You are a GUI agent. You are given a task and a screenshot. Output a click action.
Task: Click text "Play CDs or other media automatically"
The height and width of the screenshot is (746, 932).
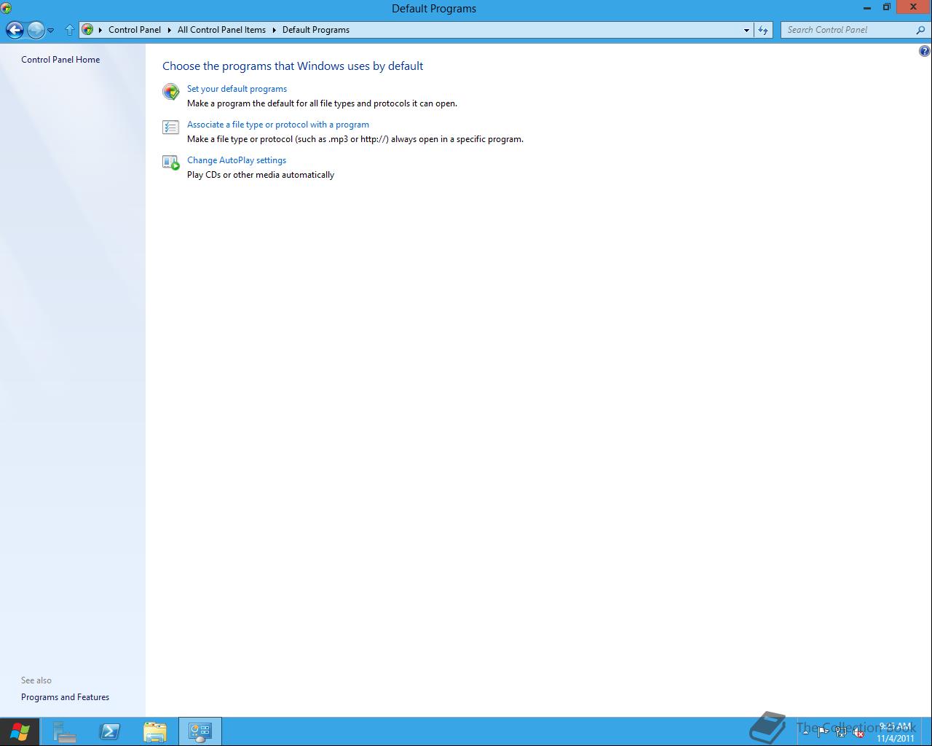click(261, 175)
